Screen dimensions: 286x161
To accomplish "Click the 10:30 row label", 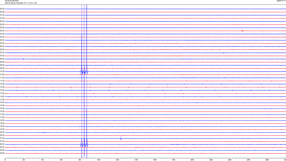I will [2, 75].
